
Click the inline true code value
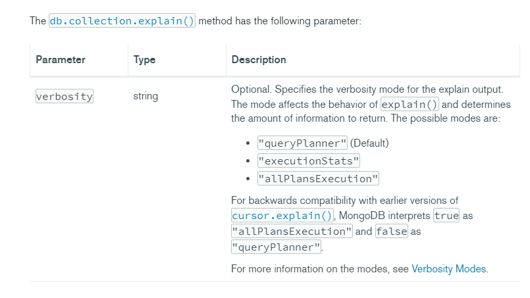pyautogui.click(x=446, y=215)
